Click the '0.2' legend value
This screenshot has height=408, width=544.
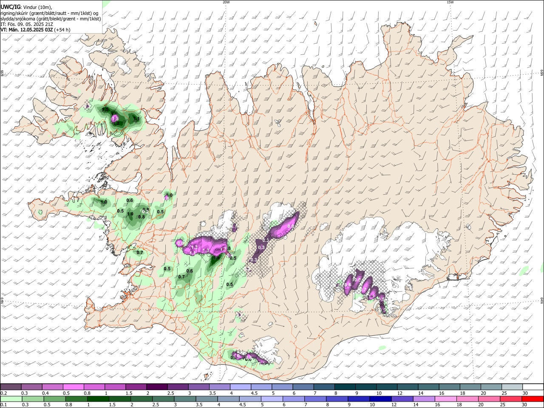[3, 393]
